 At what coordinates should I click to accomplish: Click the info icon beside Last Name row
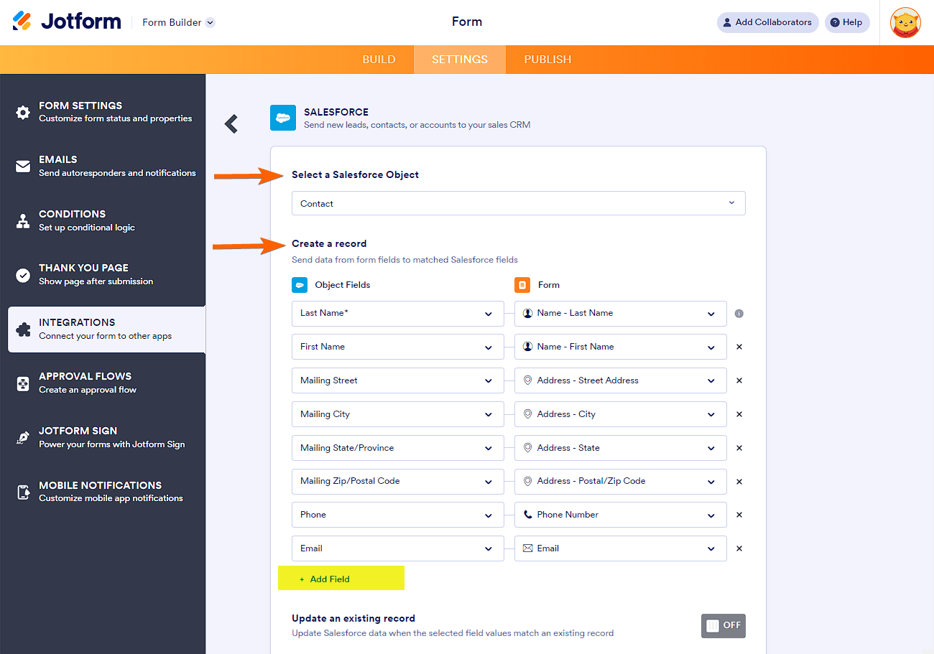[x=739, y=314]
